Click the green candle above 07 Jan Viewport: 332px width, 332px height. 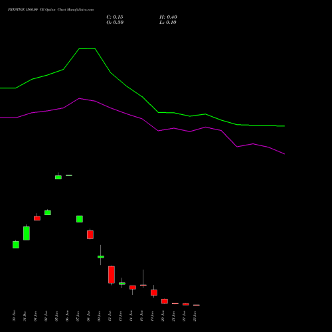click(x=80, y=219)
